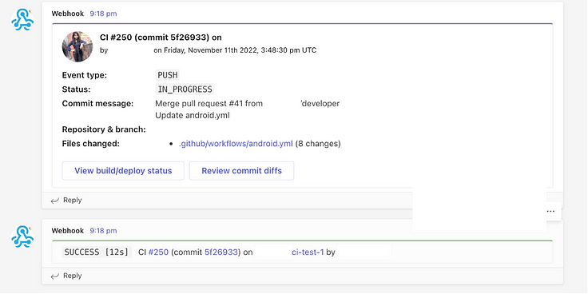The image size is (588, 294).
Task: Open the #250 link in the SUCCESS message
Action: [x=158, y=252]
